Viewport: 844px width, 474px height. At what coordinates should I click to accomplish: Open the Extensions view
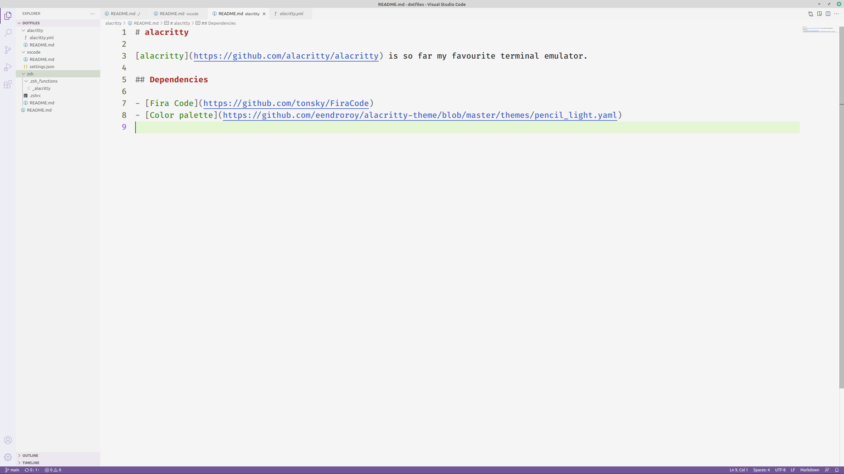click(x=8, y=85)
